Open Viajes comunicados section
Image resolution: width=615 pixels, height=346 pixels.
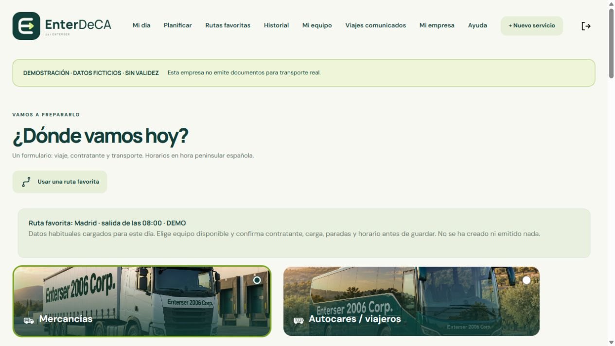[x=376, y=25]
